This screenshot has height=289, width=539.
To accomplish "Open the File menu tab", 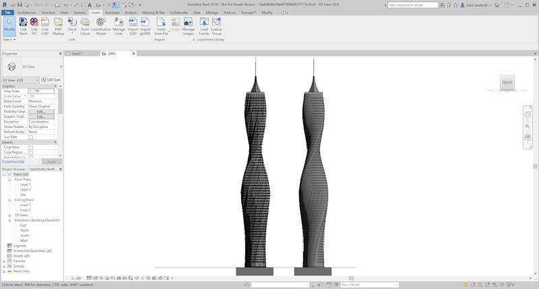I will click(x=7, y=12).
